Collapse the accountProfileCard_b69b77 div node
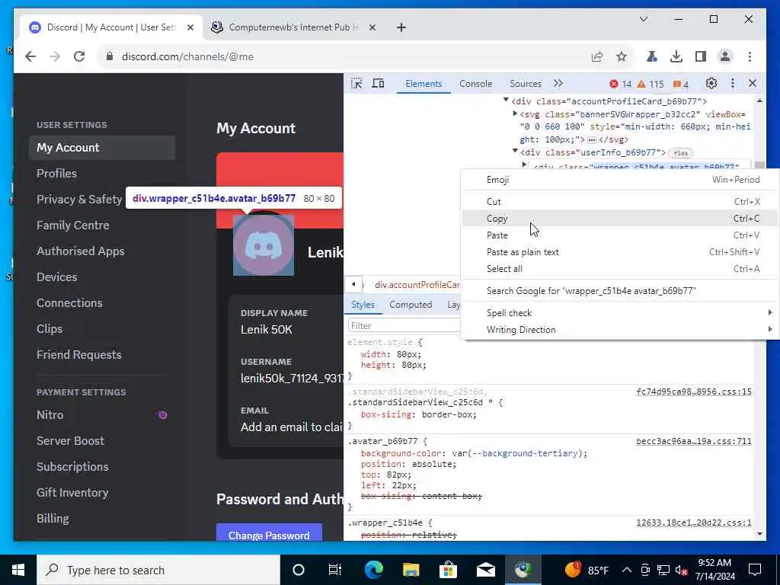The height and width of the screenshot is (585, 780). [506, 101]
